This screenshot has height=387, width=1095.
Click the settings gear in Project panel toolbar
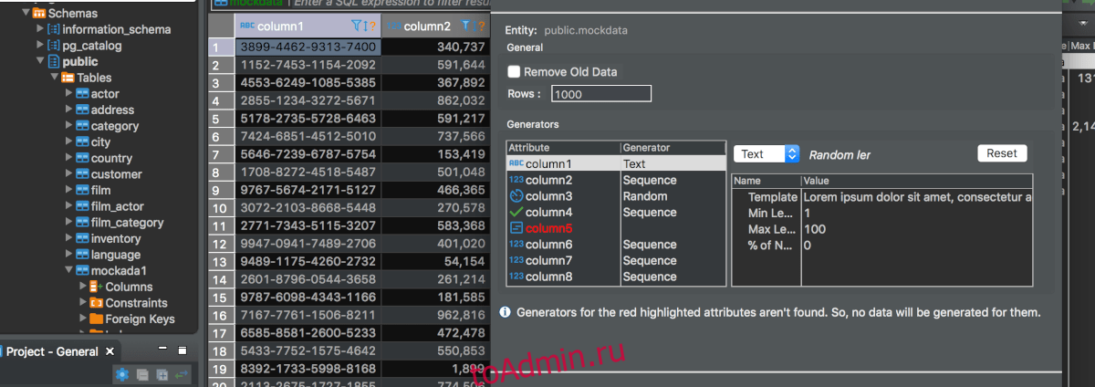pyautogui.click(x=121, y=374)
